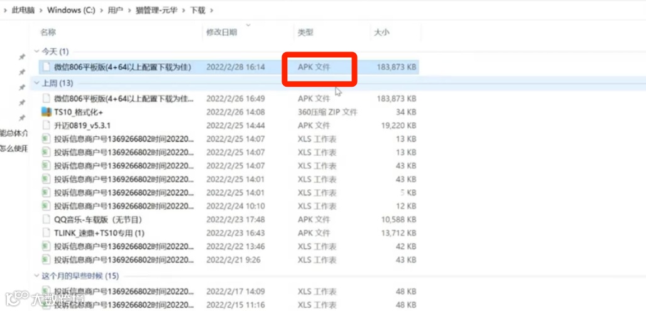Open the breadcrumb chevron after 用户
646x311 pixels.
(x=129, y=10)
